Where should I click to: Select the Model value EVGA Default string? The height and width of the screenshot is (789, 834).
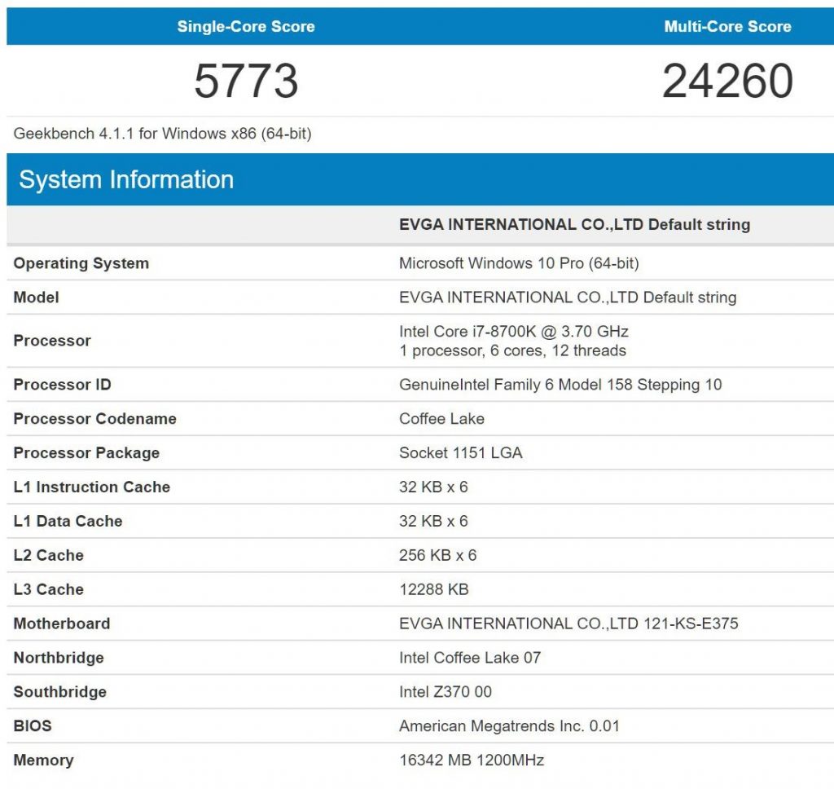coord(568,297)
